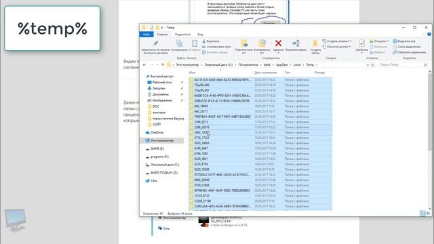434x244 pixels.
Task: Go up one folder level arrow
Action: click(x=163, y=65)
